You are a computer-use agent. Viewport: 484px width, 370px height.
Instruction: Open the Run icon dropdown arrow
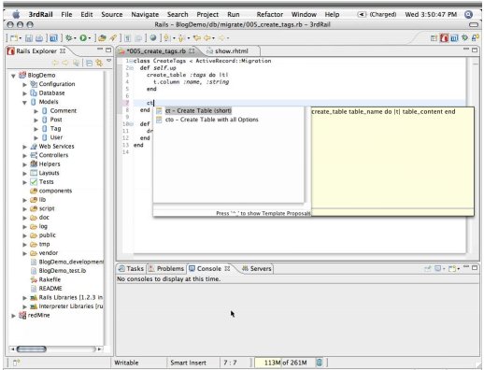click(x=90, y=38)
